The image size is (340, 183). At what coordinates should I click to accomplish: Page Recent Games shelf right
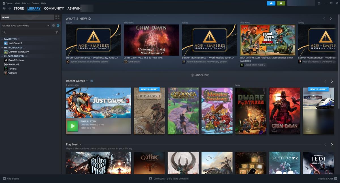(x=332, y=81)
